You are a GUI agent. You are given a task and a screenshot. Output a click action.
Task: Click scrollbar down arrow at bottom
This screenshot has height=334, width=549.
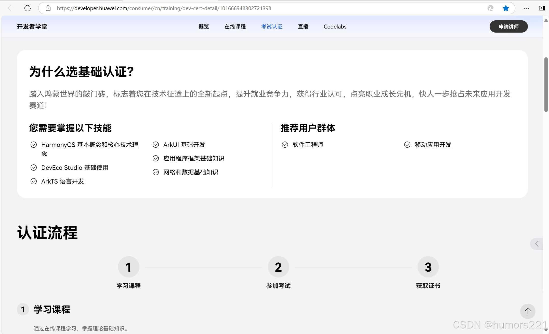(546, 330)
